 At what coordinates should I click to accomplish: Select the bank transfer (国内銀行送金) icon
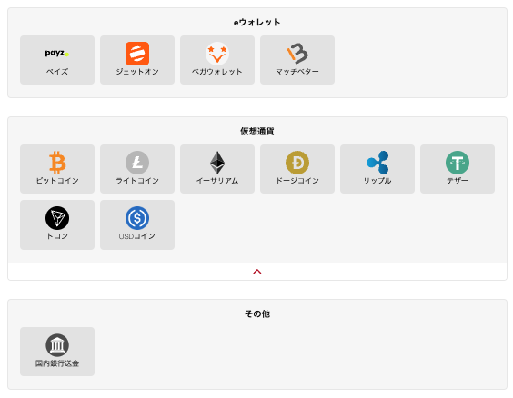(57, 345)
